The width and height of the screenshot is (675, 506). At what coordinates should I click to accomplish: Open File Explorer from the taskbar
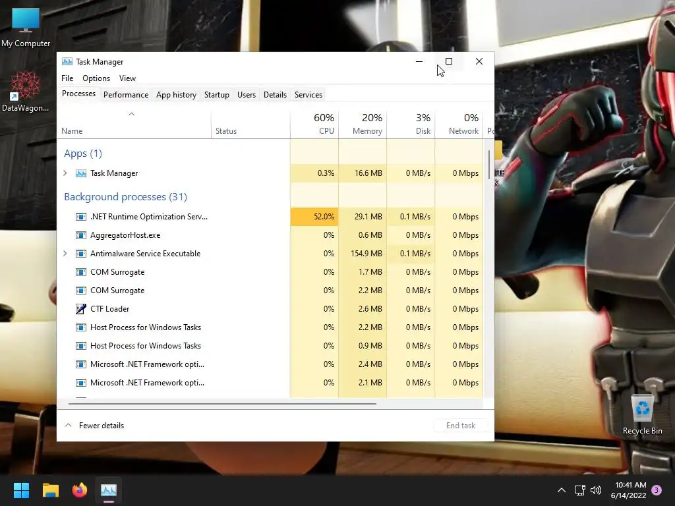[50, 490]
